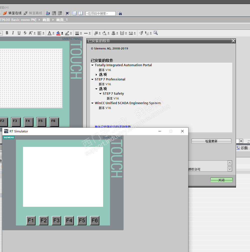Image resolution: width=250 pixels, height=252 pixels.
Task: Click the zoom selection magnifier icon
Action: (x=156, y=33)
